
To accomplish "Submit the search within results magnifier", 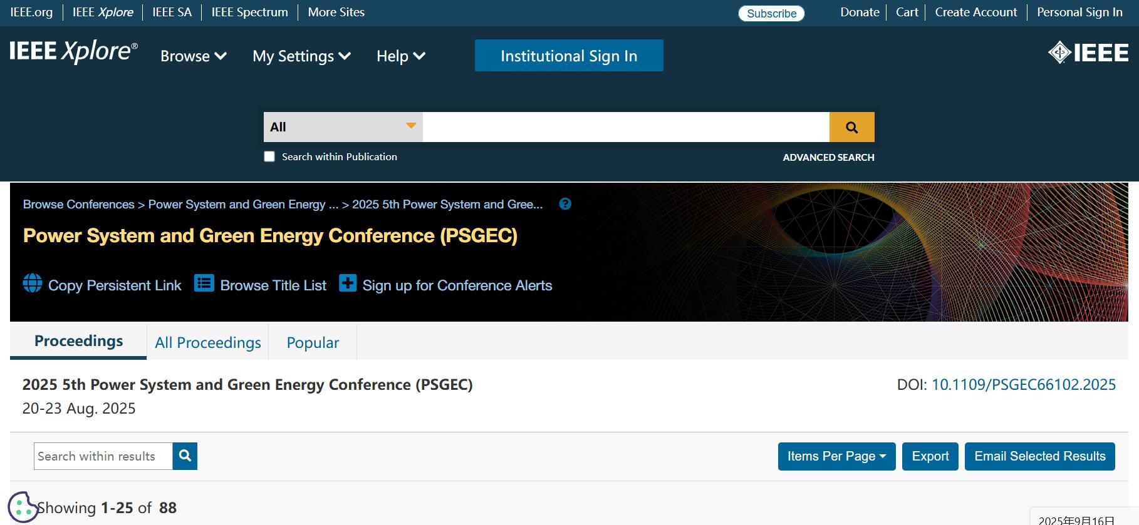I will [185, 456].
